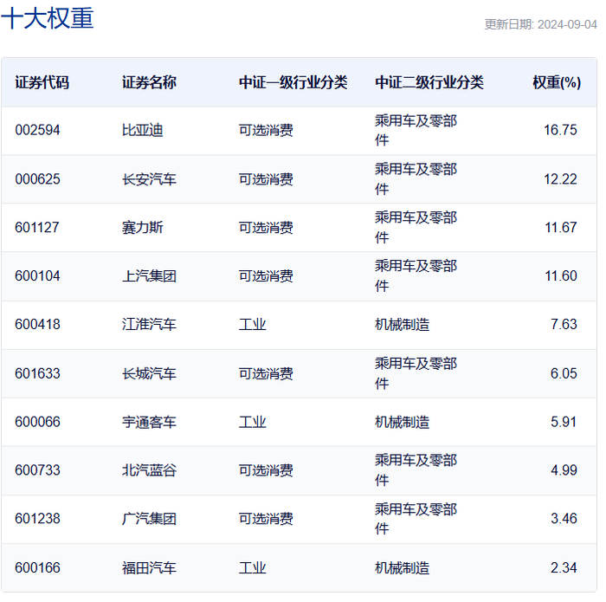
Task: Select the 赛力斯 name cell
Action: [143, 227]
